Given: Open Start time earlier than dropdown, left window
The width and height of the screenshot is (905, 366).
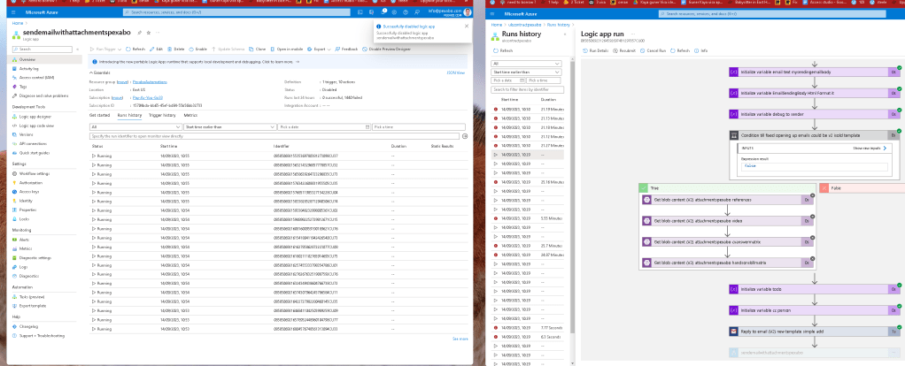Looking at the screenshot, I should tap(229, 126).
